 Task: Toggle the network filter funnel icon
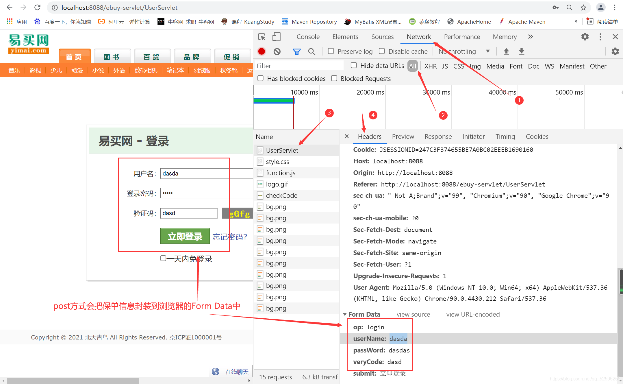[x=296, y=51]
